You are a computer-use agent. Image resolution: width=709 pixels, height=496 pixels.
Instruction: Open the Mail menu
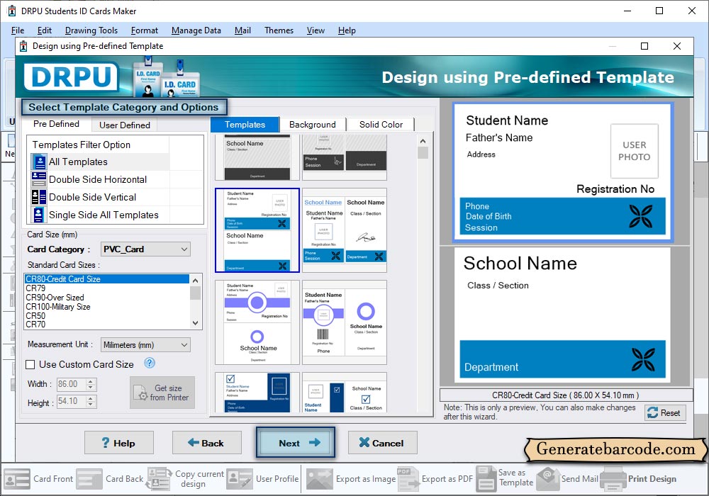pyautogui.click(x=242, y=30)
